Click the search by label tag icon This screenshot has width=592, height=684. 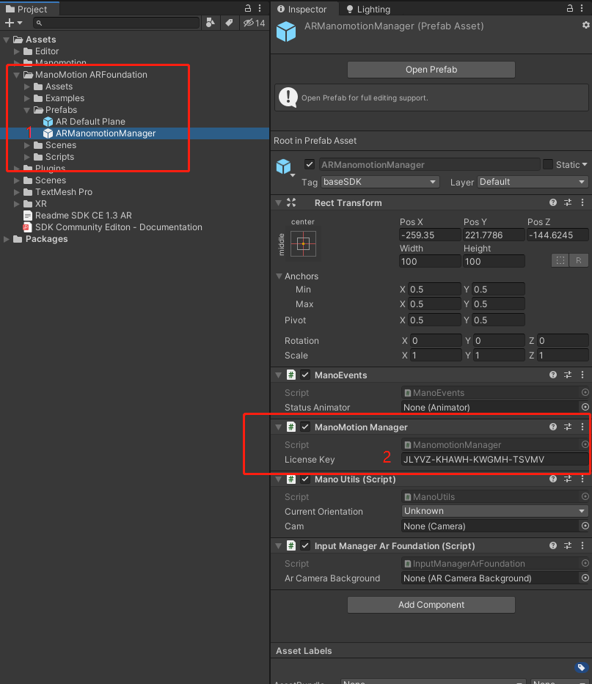click(229, 23)
